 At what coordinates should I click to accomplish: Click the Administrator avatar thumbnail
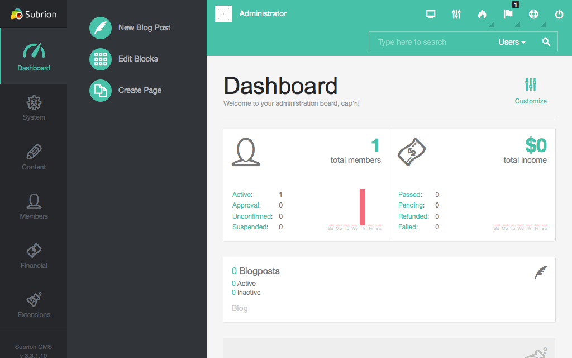pos(223,14)
